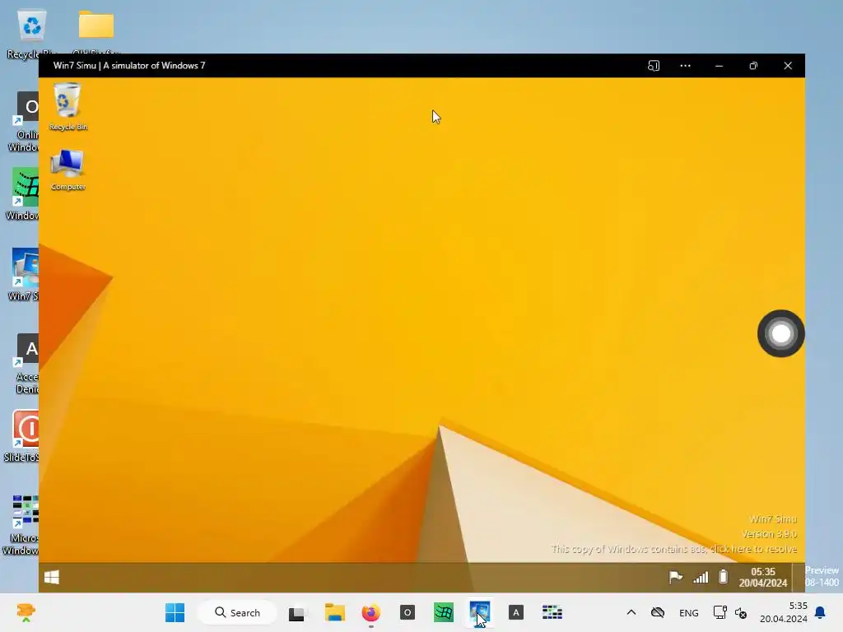Open the notification bell on taskbar
843x632 pixels.
(820, 612)
